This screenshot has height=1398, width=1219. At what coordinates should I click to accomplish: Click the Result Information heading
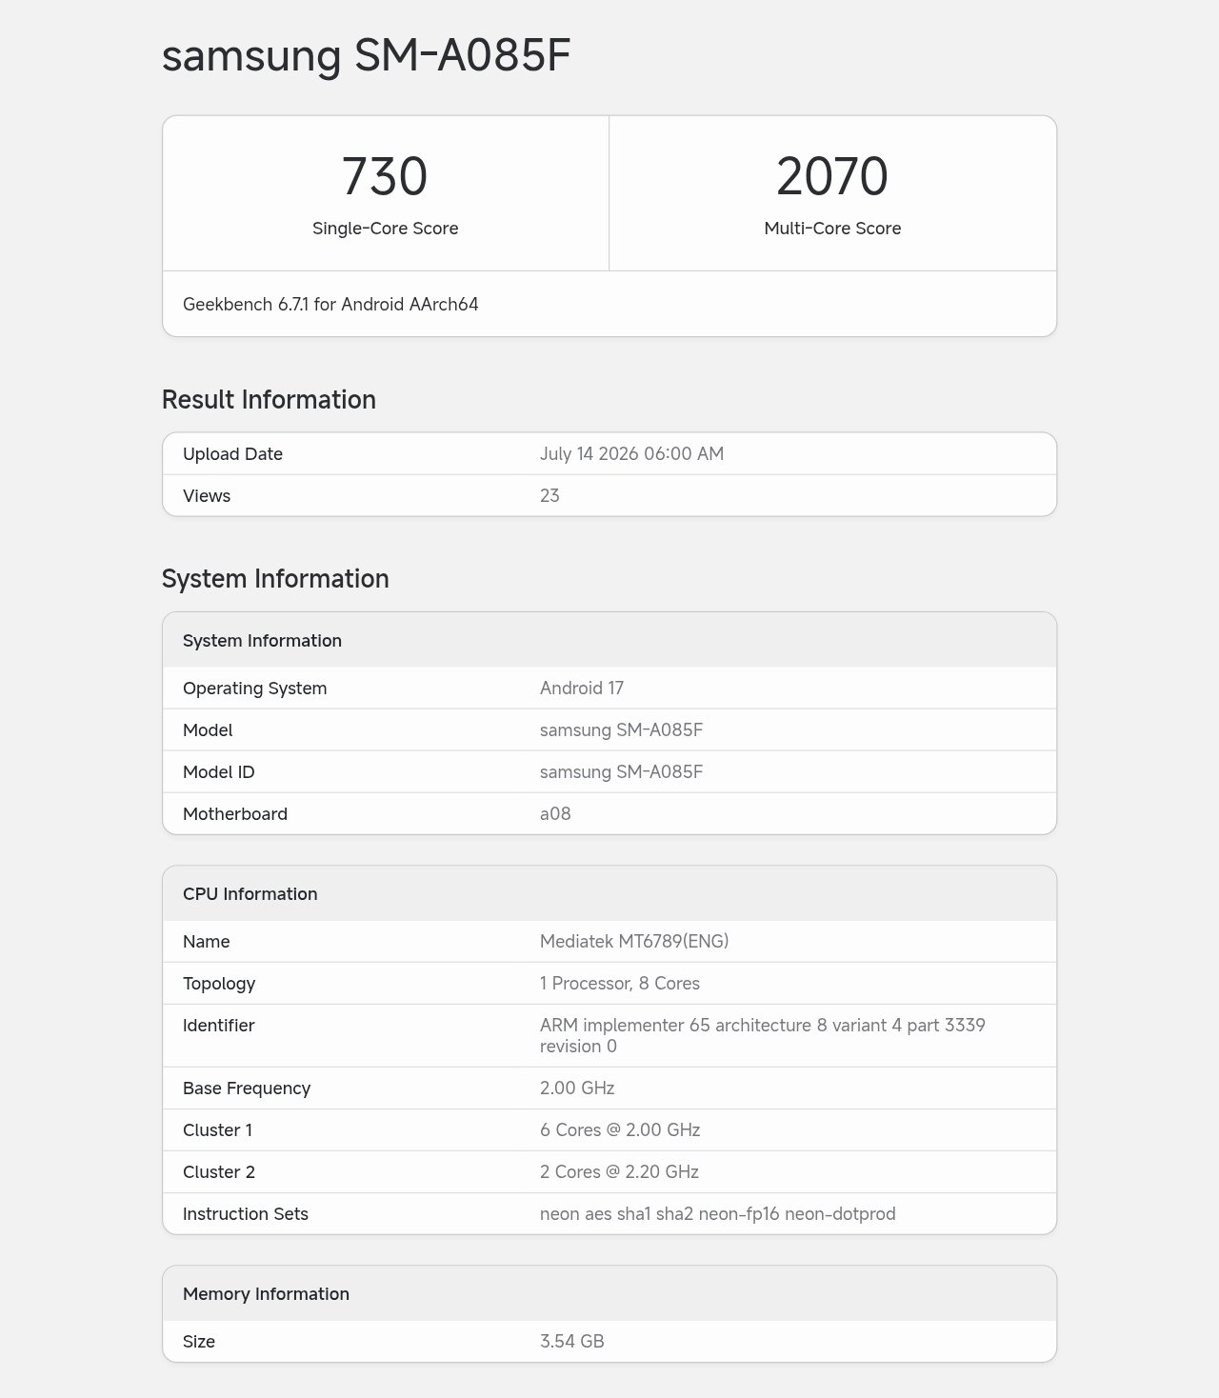[x=269, y=399]
